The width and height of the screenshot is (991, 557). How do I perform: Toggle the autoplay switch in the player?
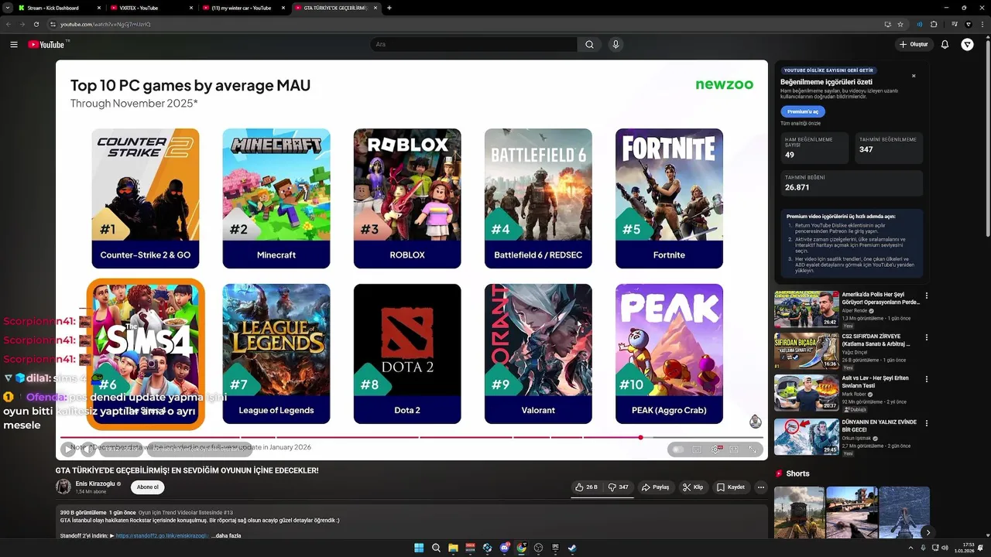[678, 449]
